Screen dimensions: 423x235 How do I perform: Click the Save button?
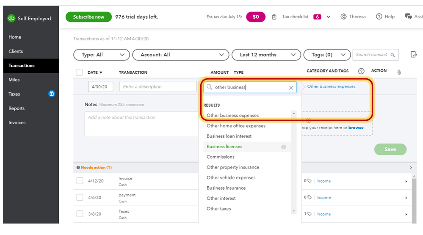pyautogui.click(x=390, y=149)
